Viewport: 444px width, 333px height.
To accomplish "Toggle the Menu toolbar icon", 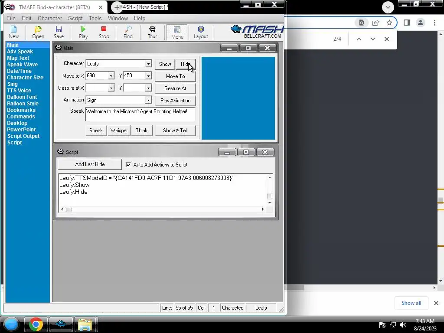I will point(177,32).
